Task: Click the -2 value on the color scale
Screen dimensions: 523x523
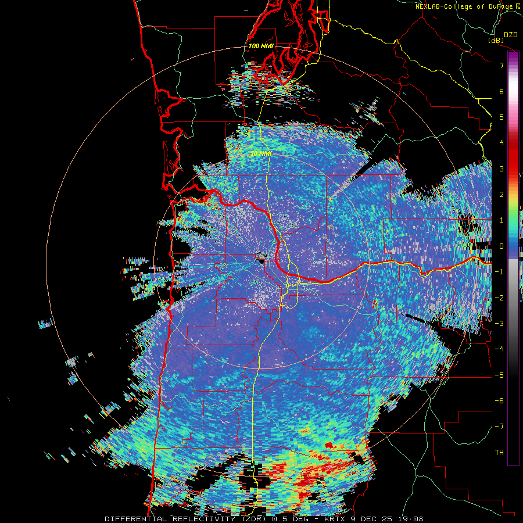Action: 499,298
